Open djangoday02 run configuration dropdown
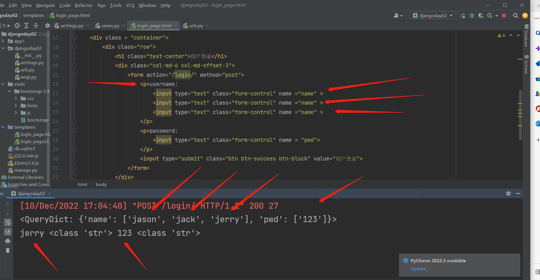Image resolution: width=540 pixels, height=280 pixels. 433,15
